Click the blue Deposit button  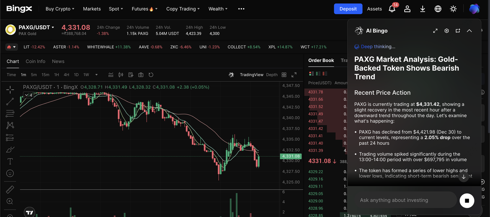pos(348,9)
